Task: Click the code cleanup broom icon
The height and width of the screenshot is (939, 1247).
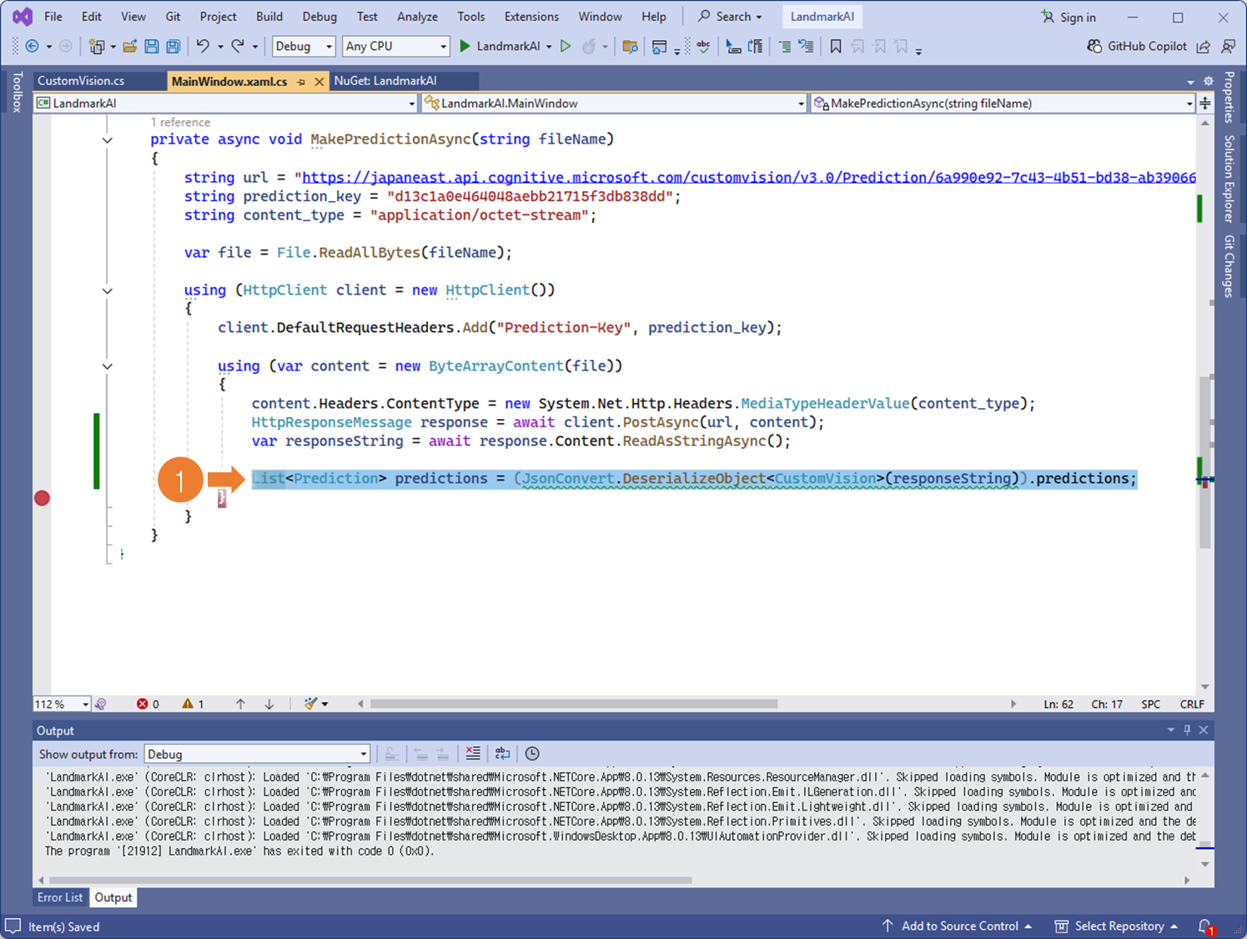Action: click(311, 704)
